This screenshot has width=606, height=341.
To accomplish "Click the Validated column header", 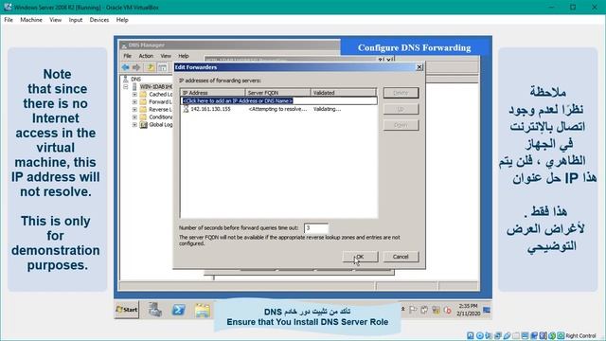I will (343, 93).
